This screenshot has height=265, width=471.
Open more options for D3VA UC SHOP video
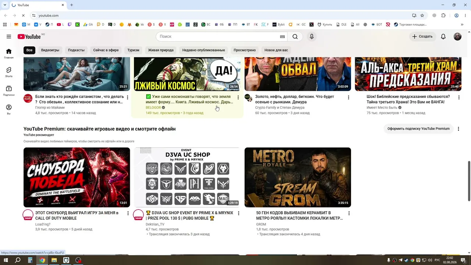[238, 213]
